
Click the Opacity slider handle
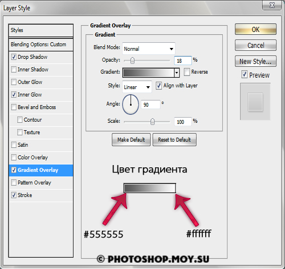click(132, 61)
